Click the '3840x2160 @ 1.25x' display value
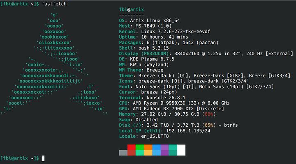 (x=198, y=54)
